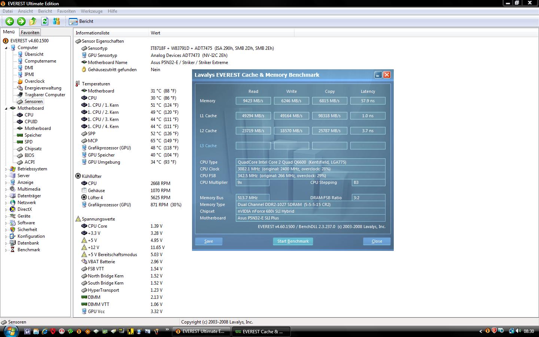The width and height of the screenshot is (539, 337).
Task: Click the Memory Read 9423 MB/s field
Action: [x=253, y=101]
